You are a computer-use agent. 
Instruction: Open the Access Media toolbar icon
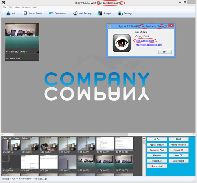pyautogui.click(x=25, y=13)
